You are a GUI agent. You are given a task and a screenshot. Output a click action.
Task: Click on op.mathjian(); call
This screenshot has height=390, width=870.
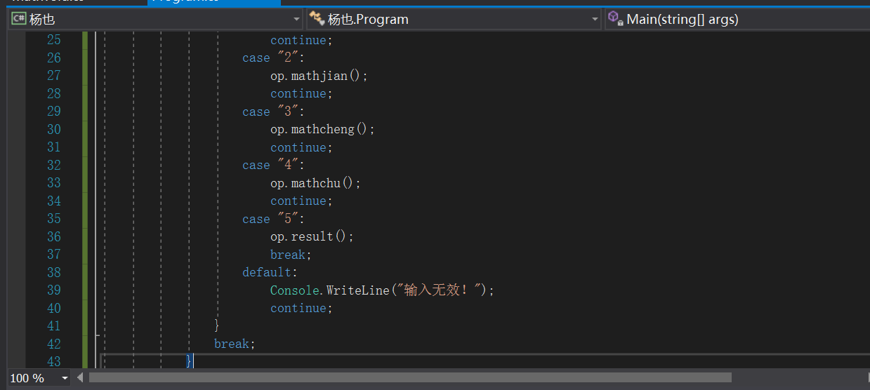[x=319, y=76]
